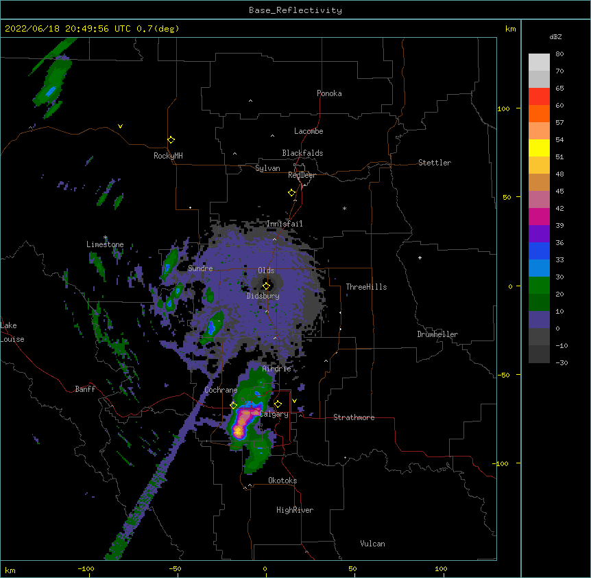This screenshot has height=578, width=591.
Task: Click the white asterisk marker east of Innisfail
Action: click(344, 209)
